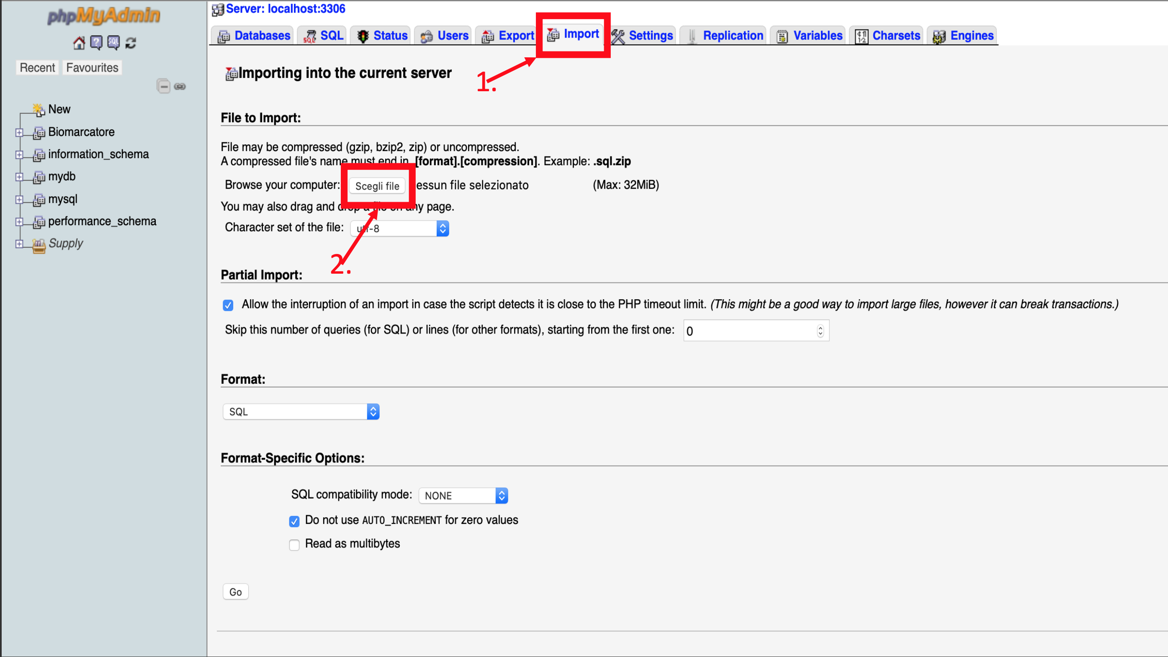Enable Do not use AUTO_INCREMENT checkbox
Image resolution: width=1168 pixels, height=657 pixels.
(x=294, y=521)
